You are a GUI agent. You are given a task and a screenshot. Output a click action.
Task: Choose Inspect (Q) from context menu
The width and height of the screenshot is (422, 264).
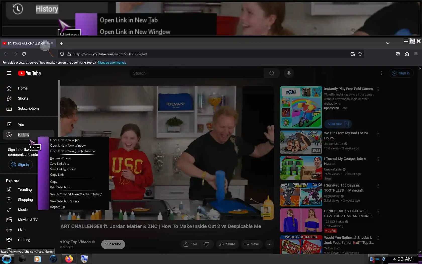(x=79, y=207)
